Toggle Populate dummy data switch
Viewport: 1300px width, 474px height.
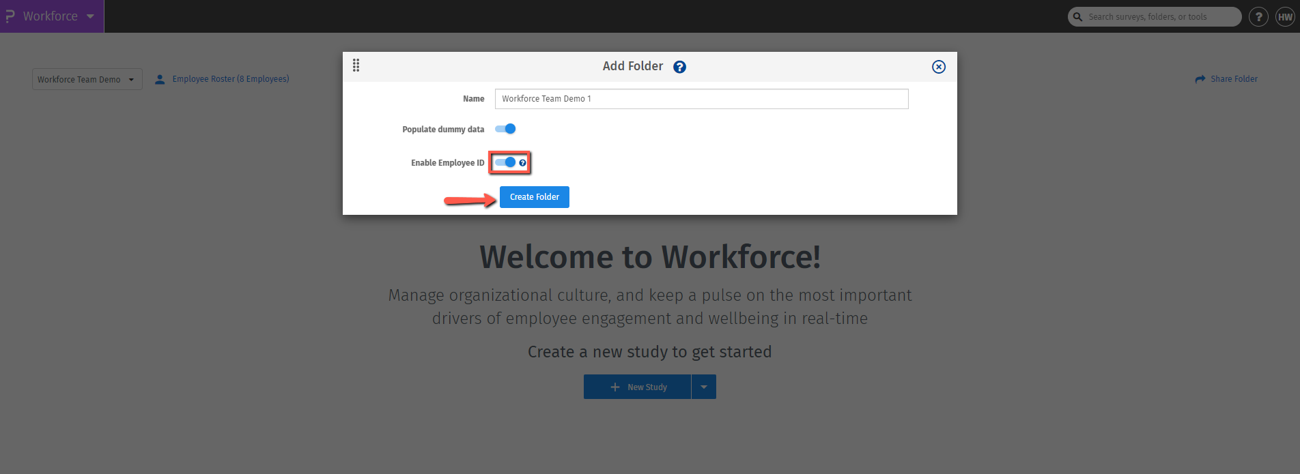tap(505, 129)
